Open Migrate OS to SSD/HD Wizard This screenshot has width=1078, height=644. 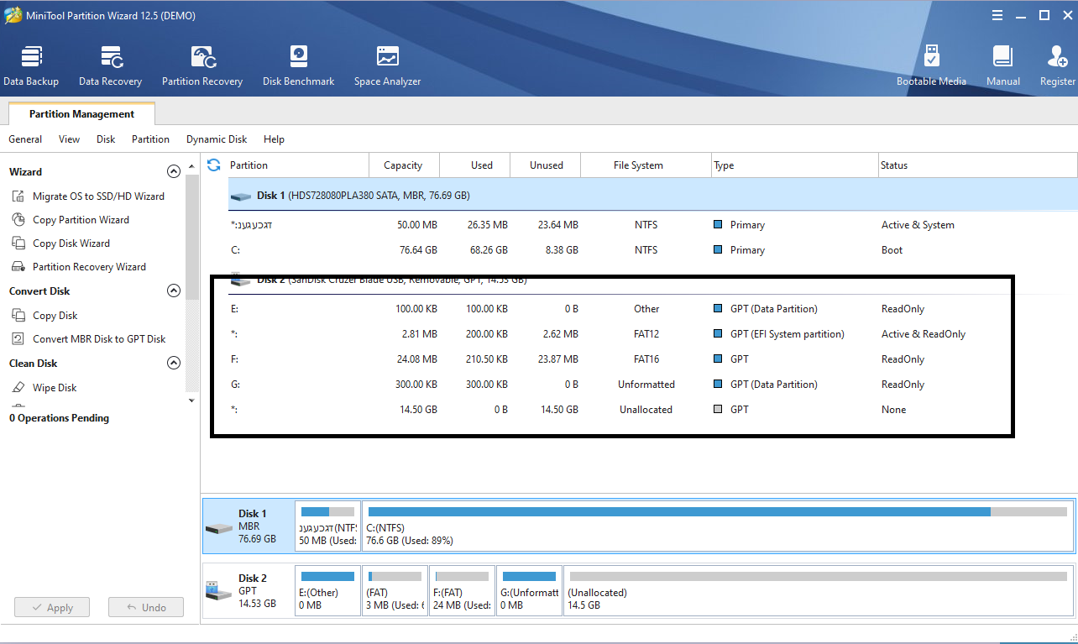pyautogui.click(x=98, y=196)
